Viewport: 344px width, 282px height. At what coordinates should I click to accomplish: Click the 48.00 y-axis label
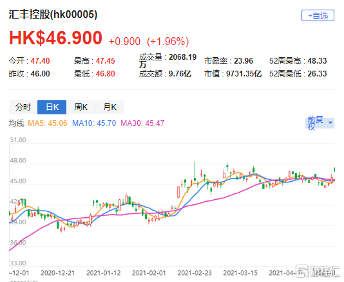[18, 161]
